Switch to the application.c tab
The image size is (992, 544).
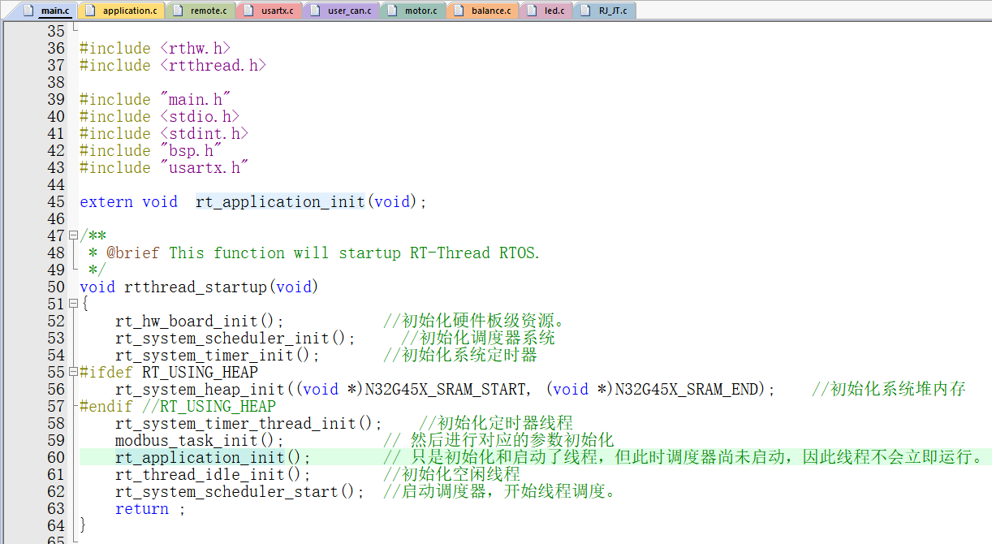pos(129,11)
